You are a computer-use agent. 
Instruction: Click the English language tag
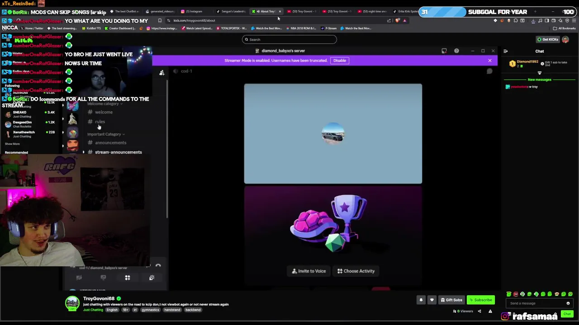coord(112,310)
